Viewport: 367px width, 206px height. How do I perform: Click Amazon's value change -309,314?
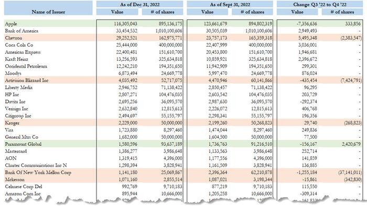click(309, 193)
